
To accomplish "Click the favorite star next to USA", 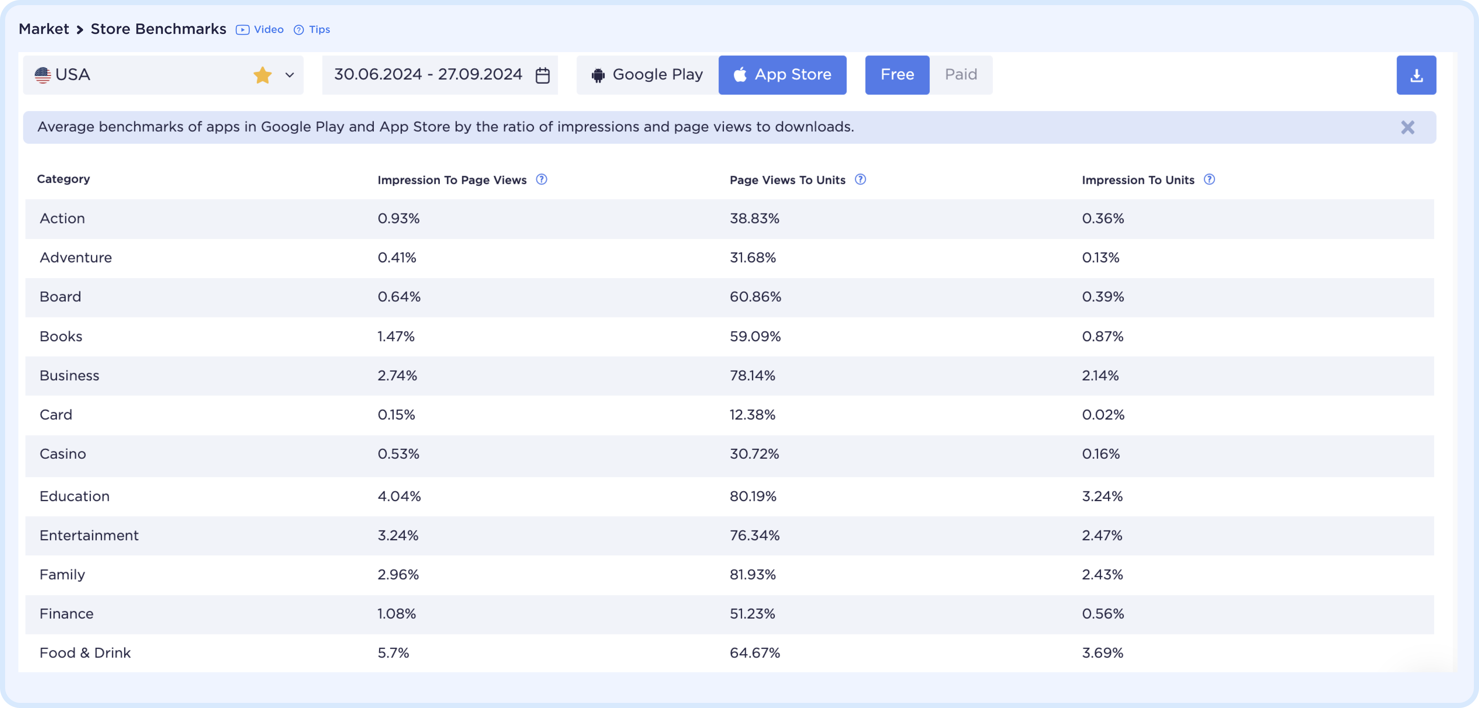I will point(262,75).
